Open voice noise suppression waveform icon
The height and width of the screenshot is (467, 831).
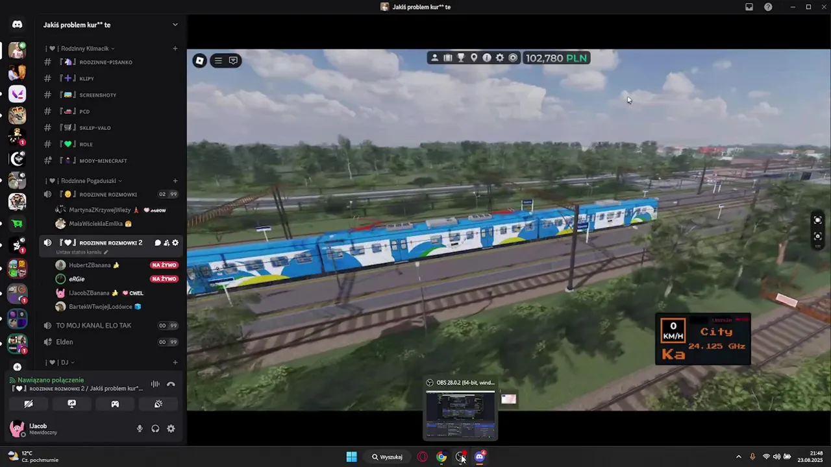(155, 384)
